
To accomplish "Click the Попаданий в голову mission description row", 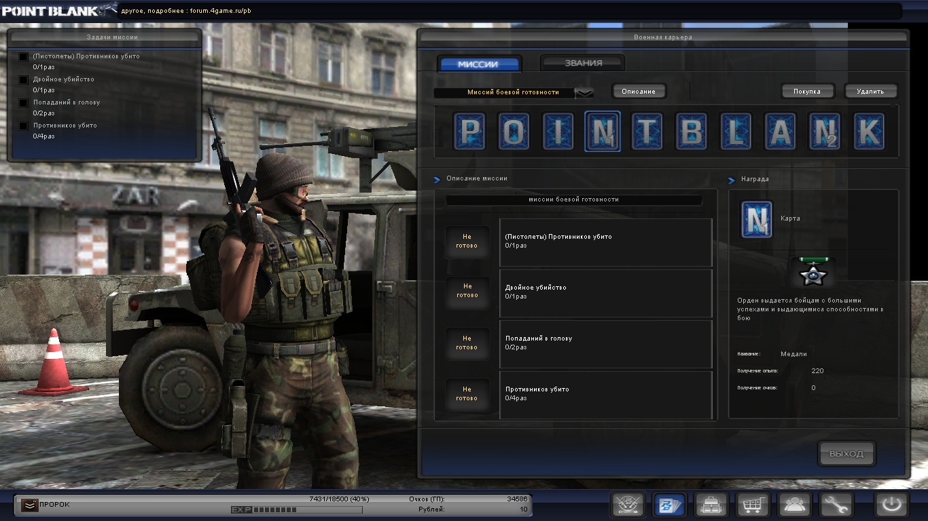I will (606, 344).
